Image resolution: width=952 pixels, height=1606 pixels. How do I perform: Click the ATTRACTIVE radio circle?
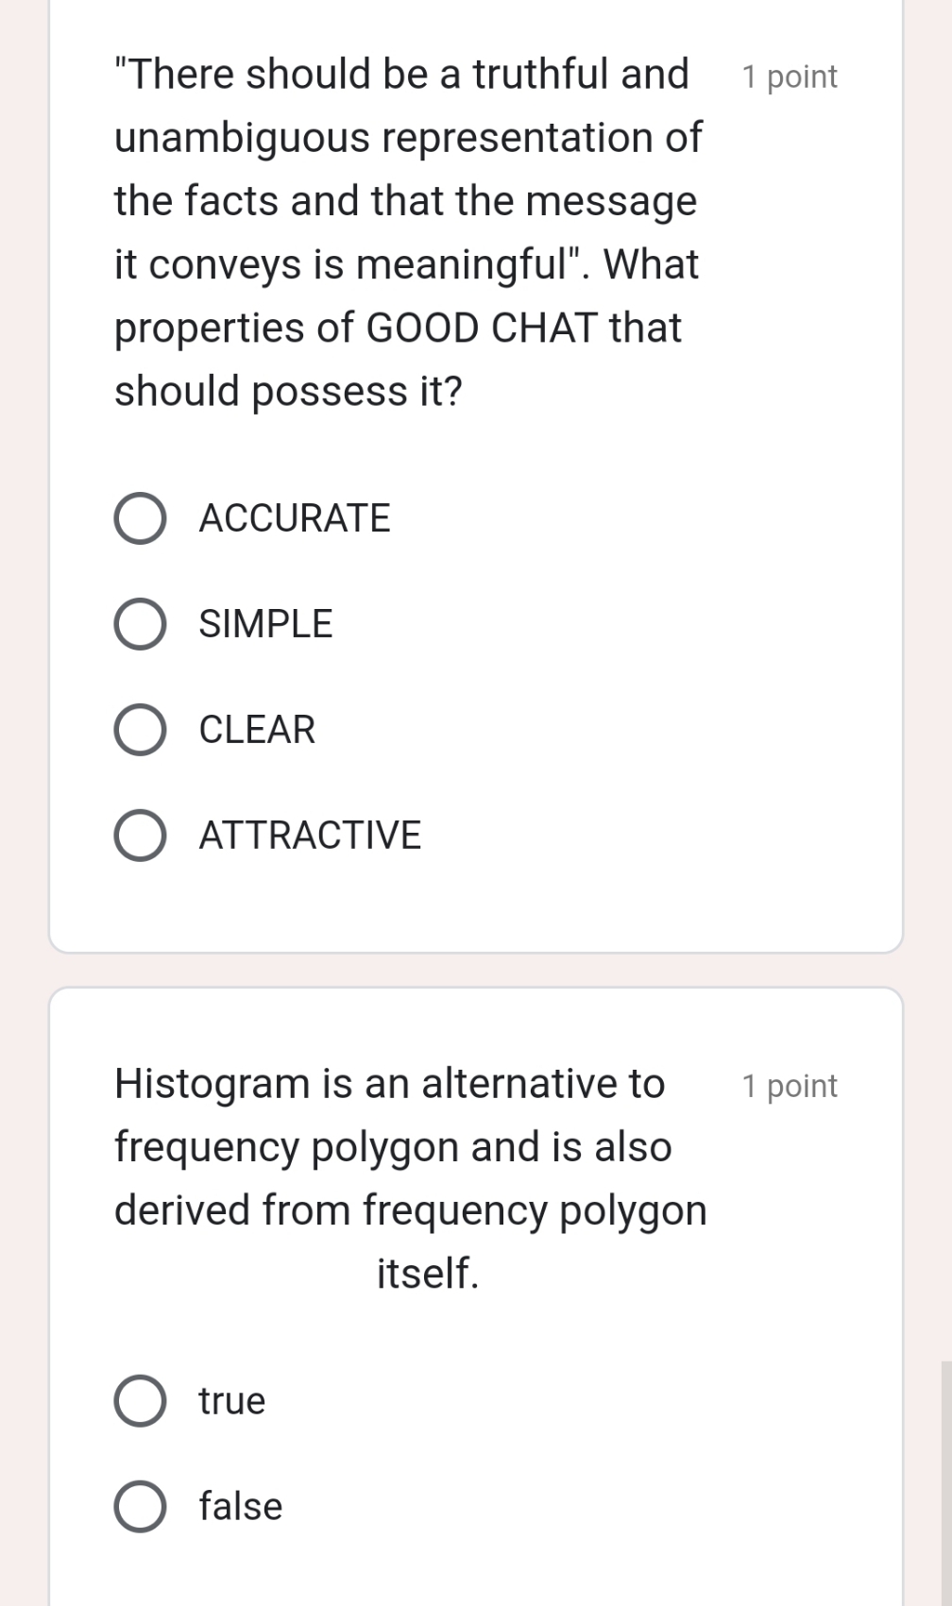pos(140,836)
